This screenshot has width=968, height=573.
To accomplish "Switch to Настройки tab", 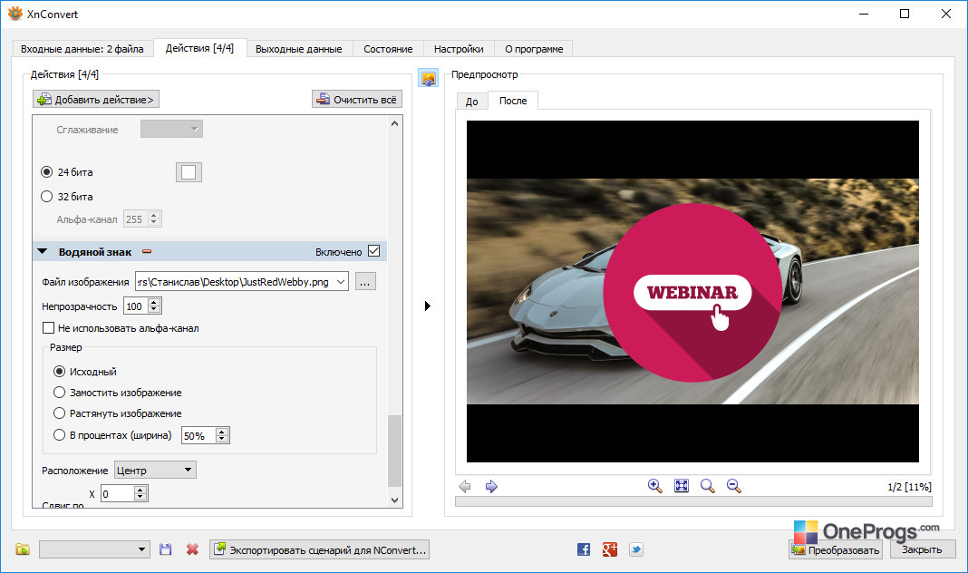I will tap(459, 49).
